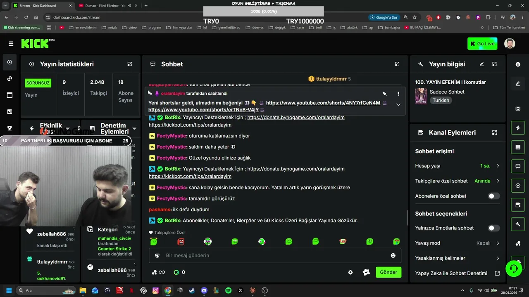This screenshot has height=297, width=529.
Task: Open the profile avatar menu
Action: [x=510, y=44]
